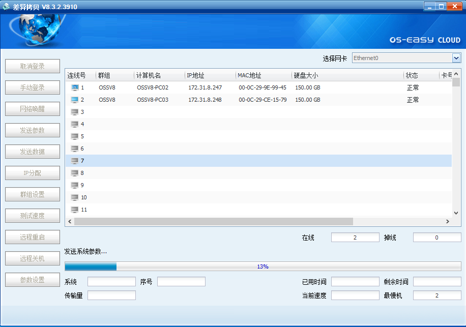
Task: Select the offline computer icon in row 5
Action: point(75,136)
